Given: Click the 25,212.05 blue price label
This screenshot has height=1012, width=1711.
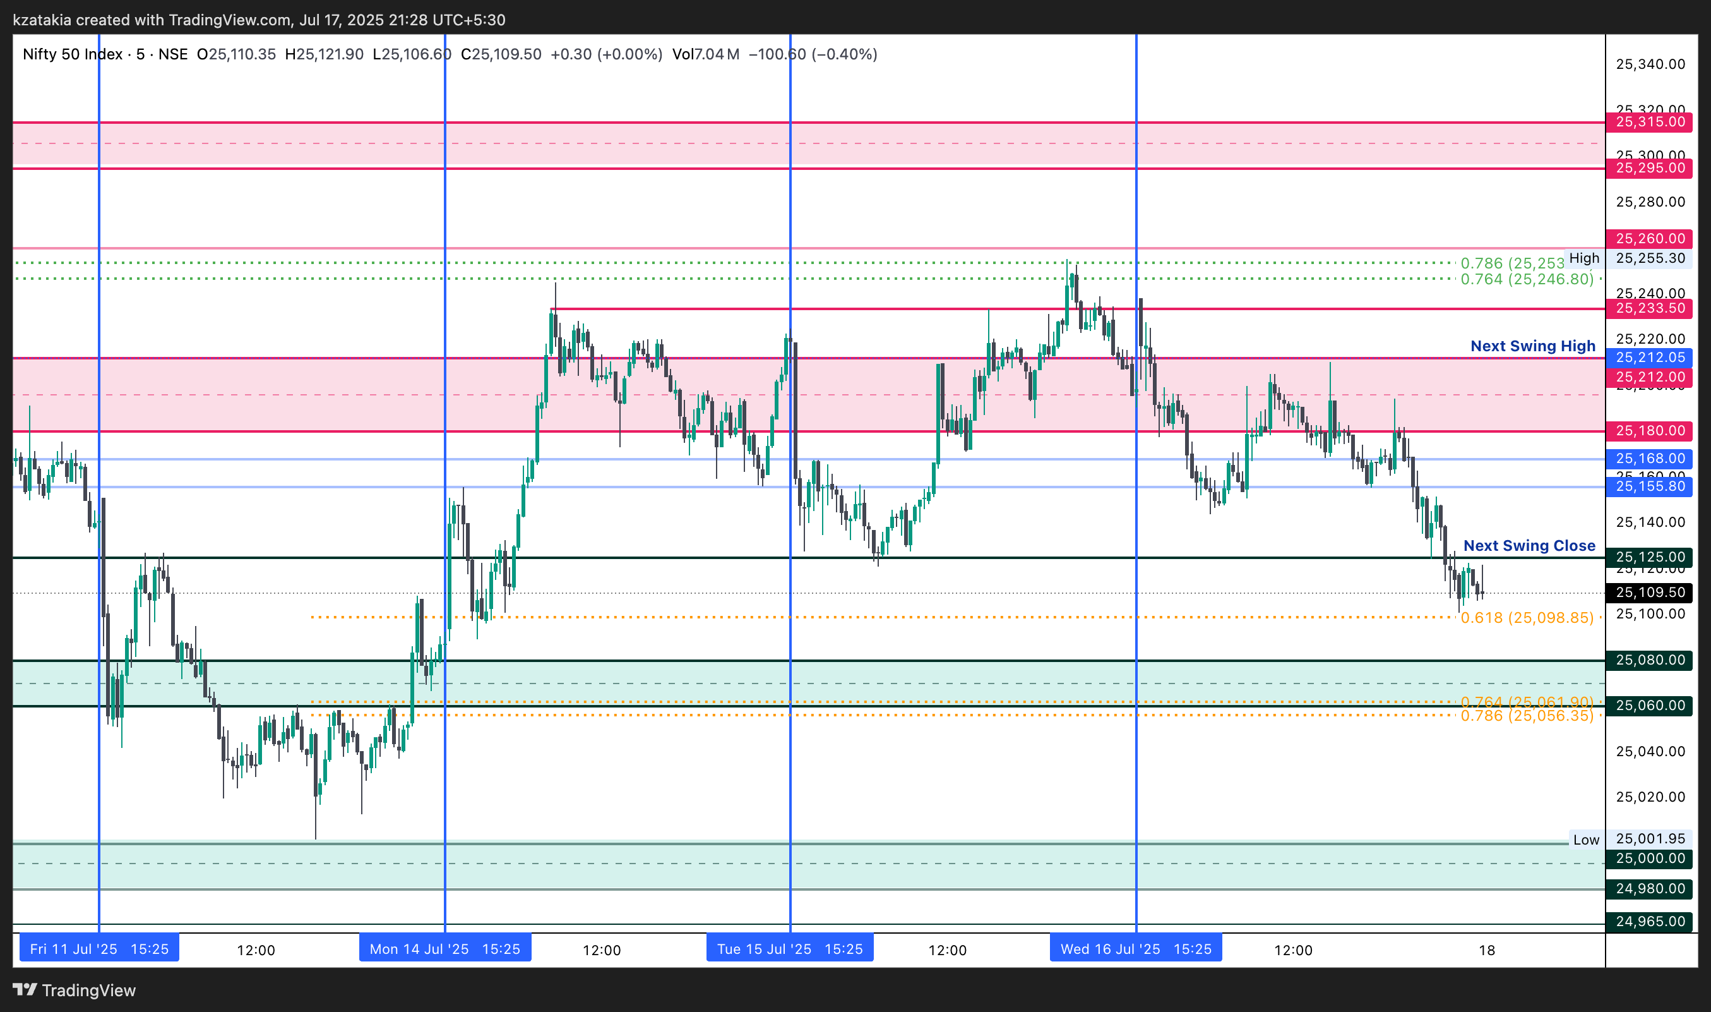Looking at the screenshot, I should tap(1649, 358).
